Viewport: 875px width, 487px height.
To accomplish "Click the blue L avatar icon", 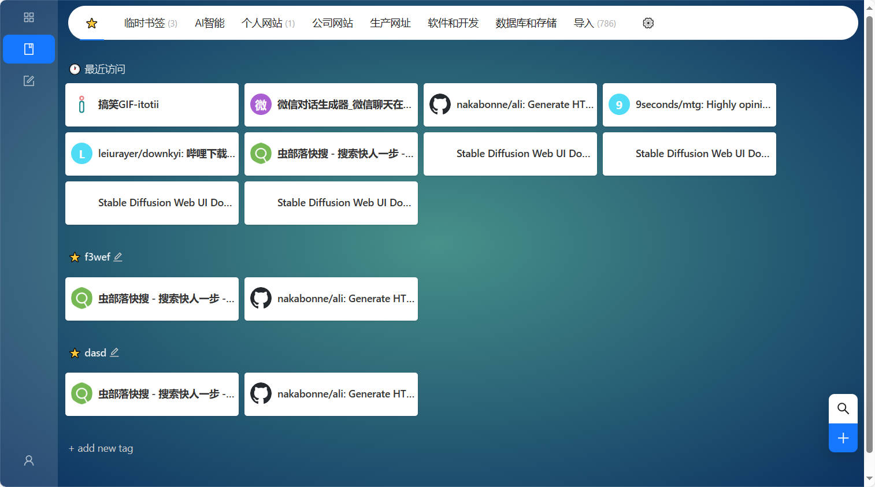I will click(x=81, y=154).
